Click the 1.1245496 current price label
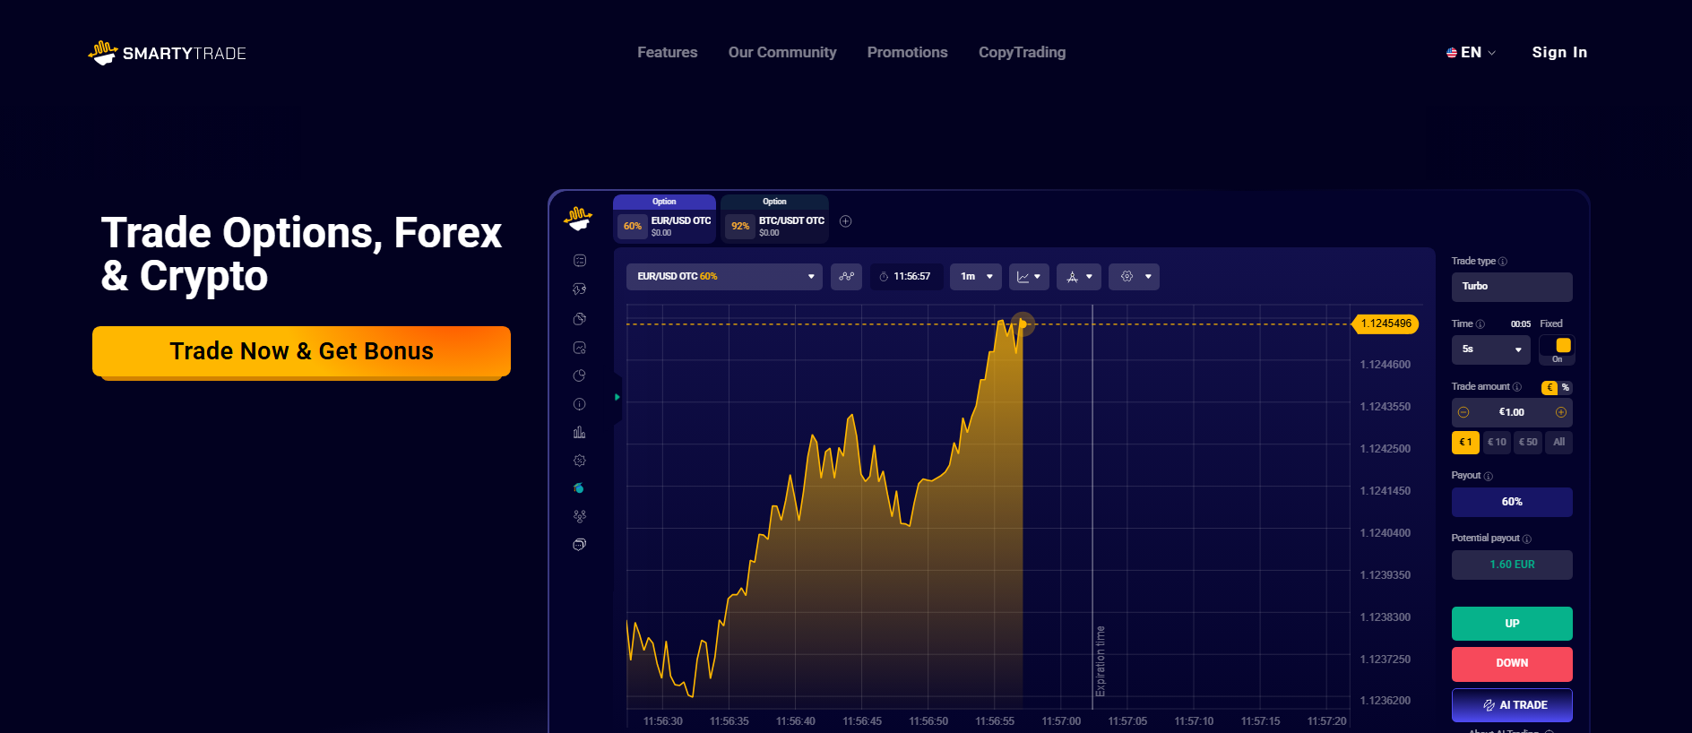The height and width of the screenshot is (733, 1692). click(x=1386, y=323)
